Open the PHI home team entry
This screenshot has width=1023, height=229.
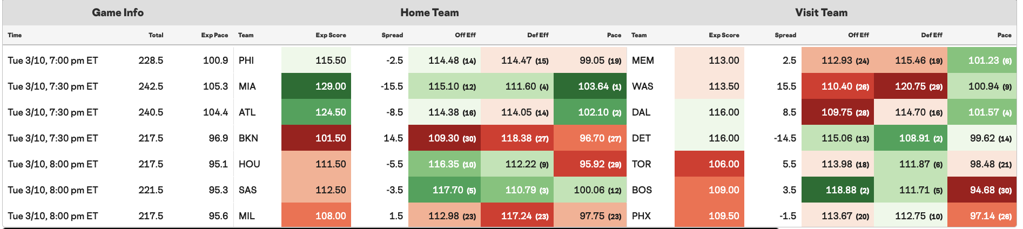(x=246, y=60)
